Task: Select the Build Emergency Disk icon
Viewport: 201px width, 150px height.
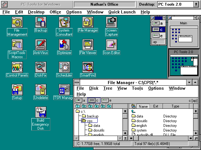Action: (x=41, y=112)
